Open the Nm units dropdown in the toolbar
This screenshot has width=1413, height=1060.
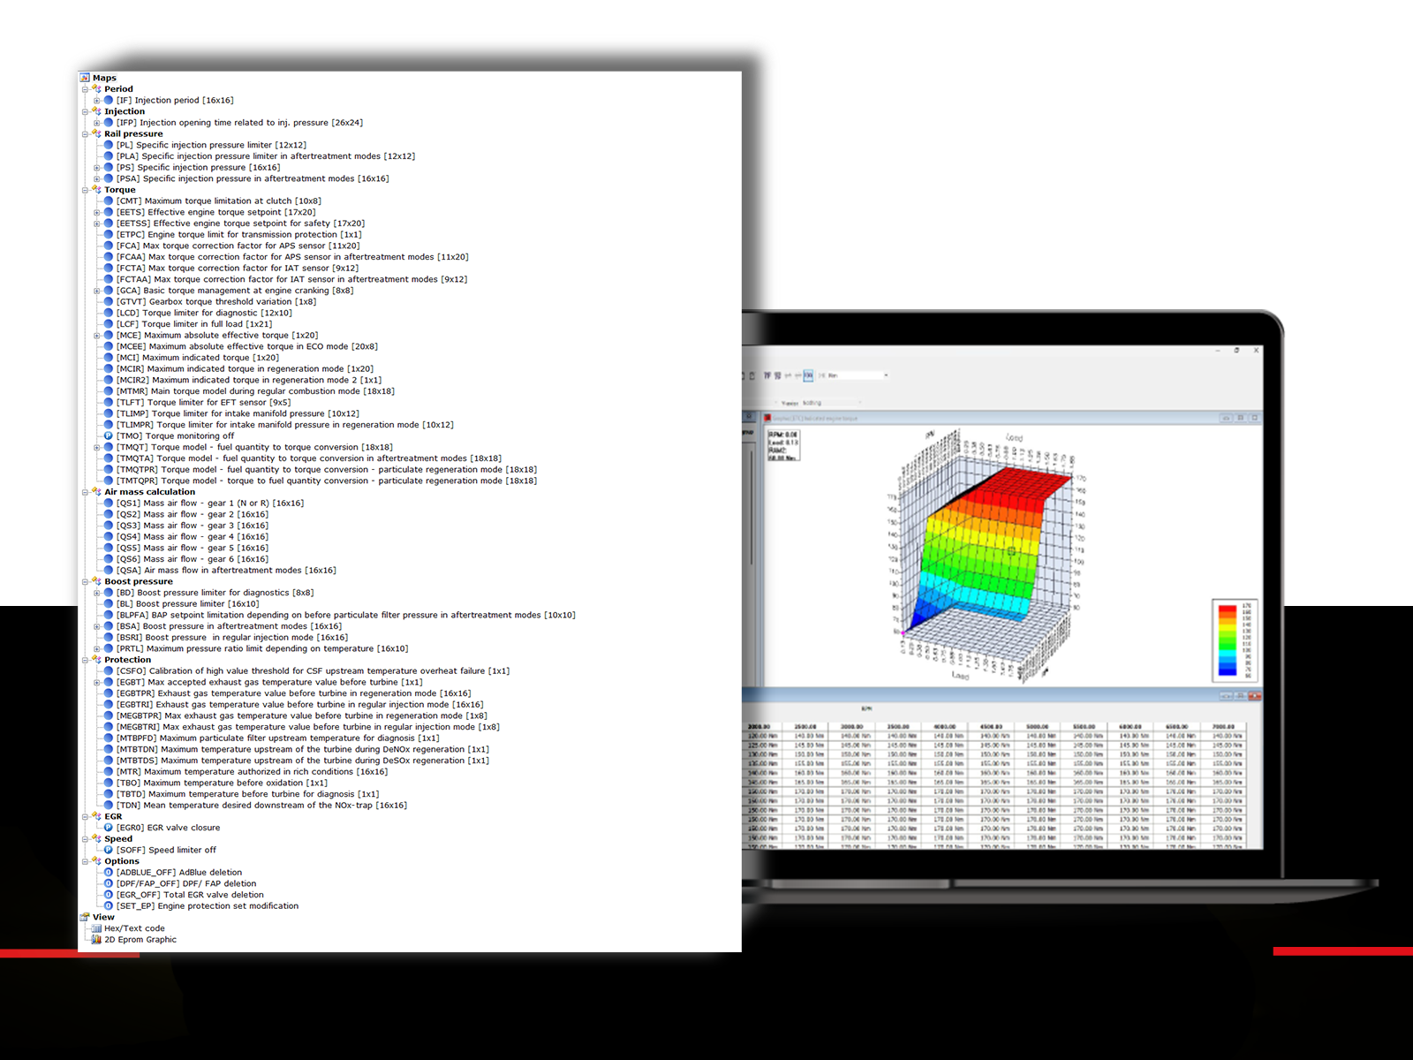point(885,375)
